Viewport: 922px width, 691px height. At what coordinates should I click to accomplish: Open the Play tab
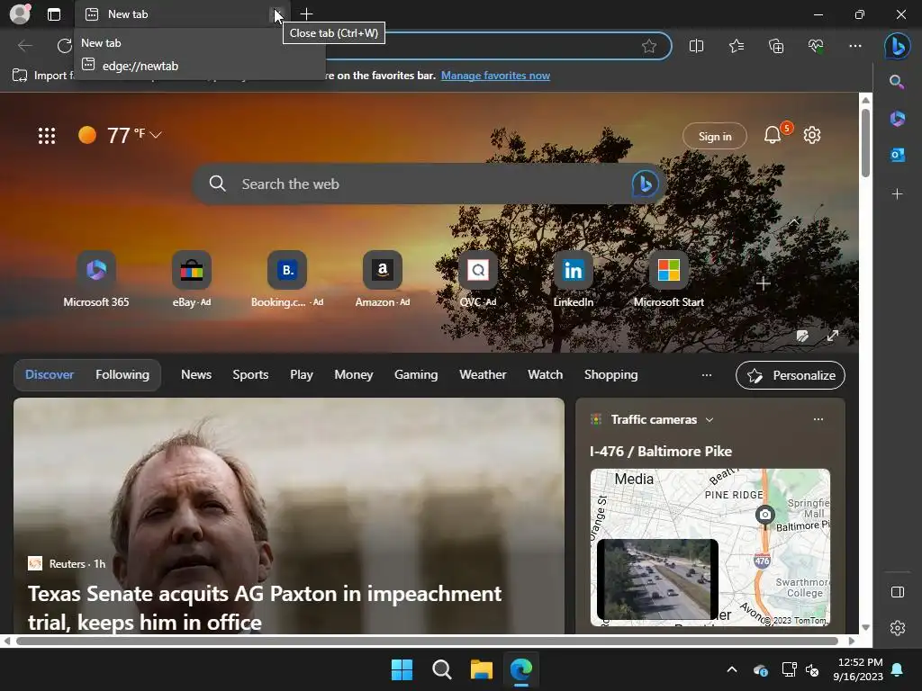click(x=301, y=375)
